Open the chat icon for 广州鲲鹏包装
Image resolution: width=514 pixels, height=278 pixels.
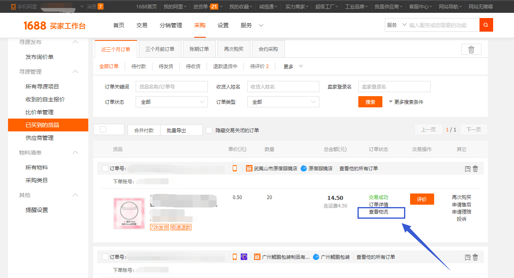coord(316,257)
